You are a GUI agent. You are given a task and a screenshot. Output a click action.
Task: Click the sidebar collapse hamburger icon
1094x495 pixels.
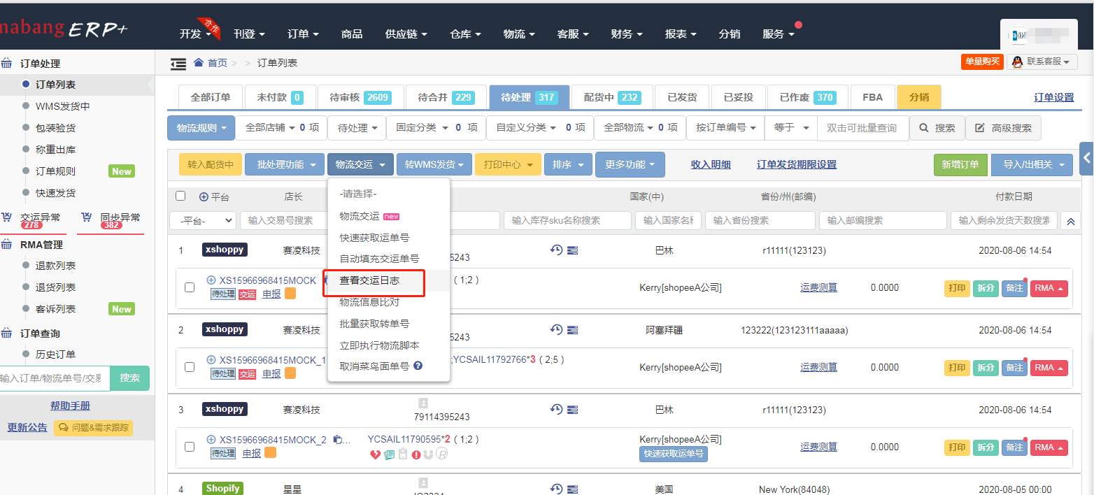click(x=178, y=64)
